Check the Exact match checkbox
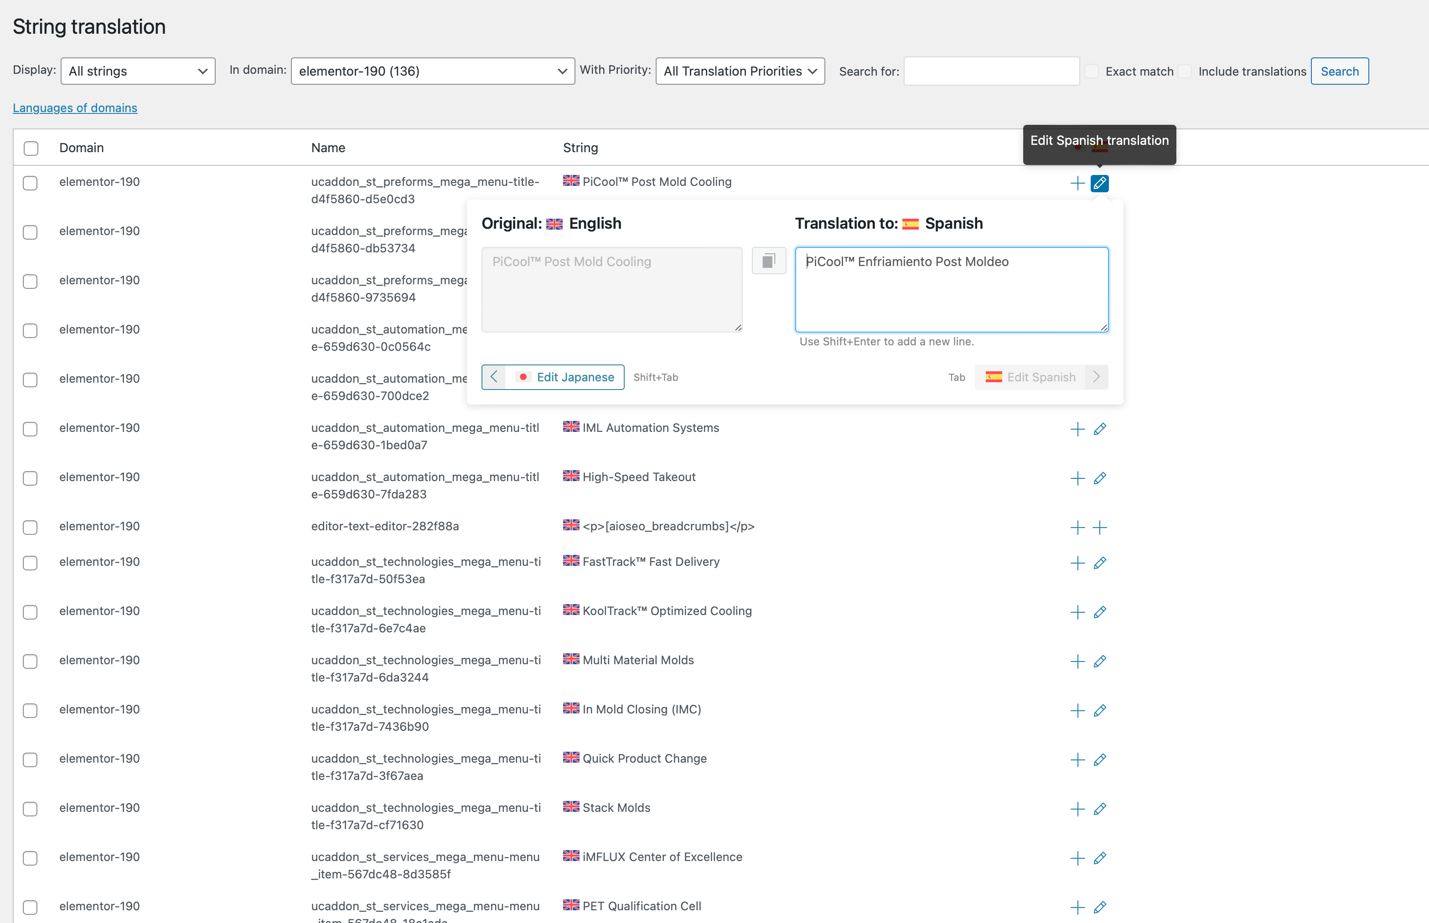The height and width of the screenshot is (923, 1429). (1092, 72)
